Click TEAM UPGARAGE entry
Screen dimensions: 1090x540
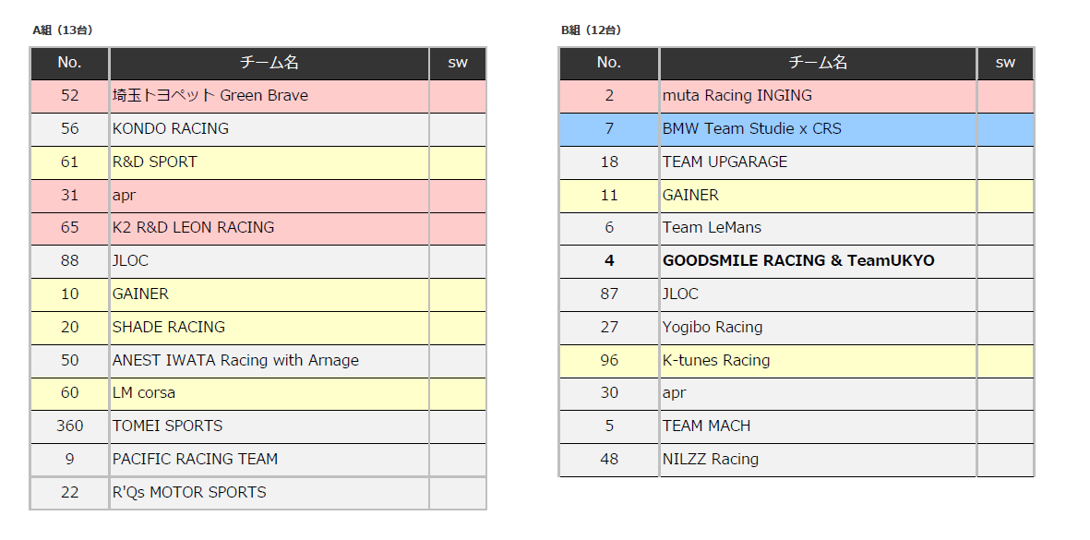coord(725,162)
